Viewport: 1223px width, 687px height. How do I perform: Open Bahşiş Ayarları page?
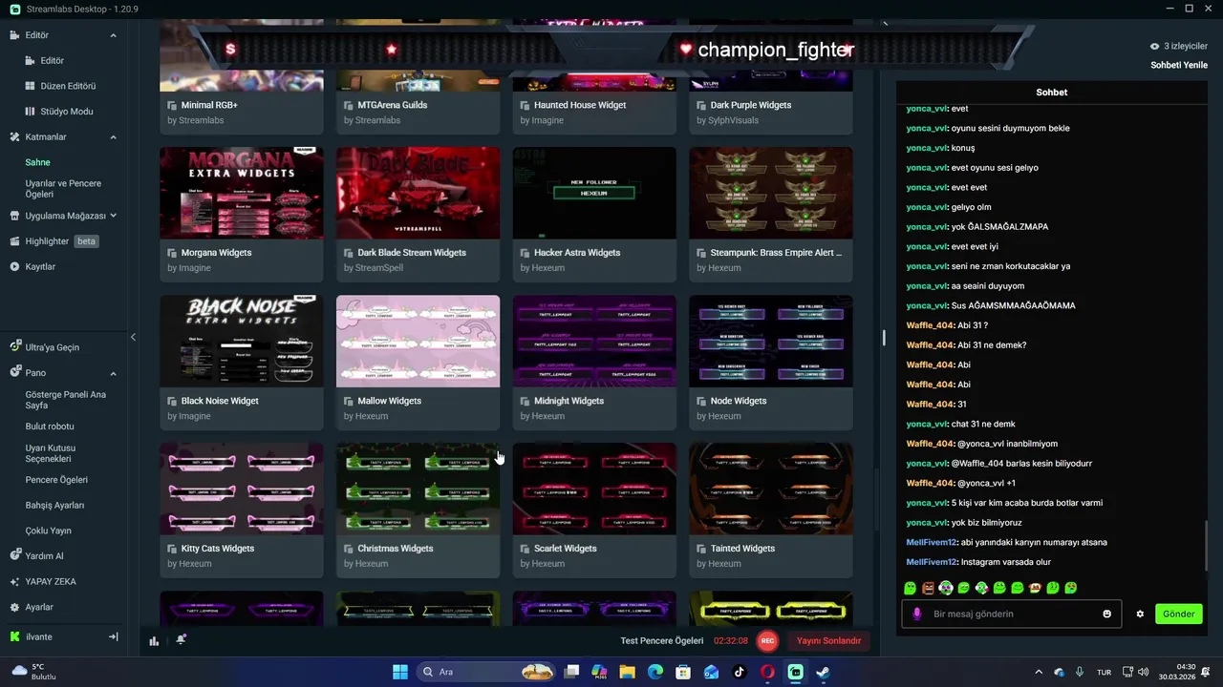click(x=54, y=506)
